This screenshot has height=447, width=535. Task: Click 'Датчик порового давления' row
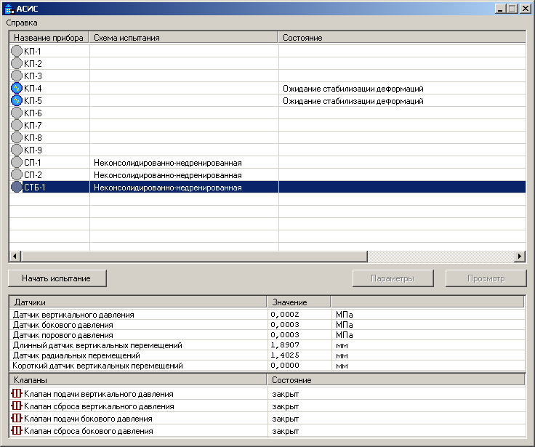pos(267,335)
